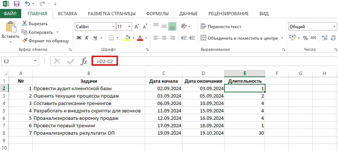Switch to the ДАННЫЕ tab
Viewport: 338px width, 151px height.
(188, 14)
